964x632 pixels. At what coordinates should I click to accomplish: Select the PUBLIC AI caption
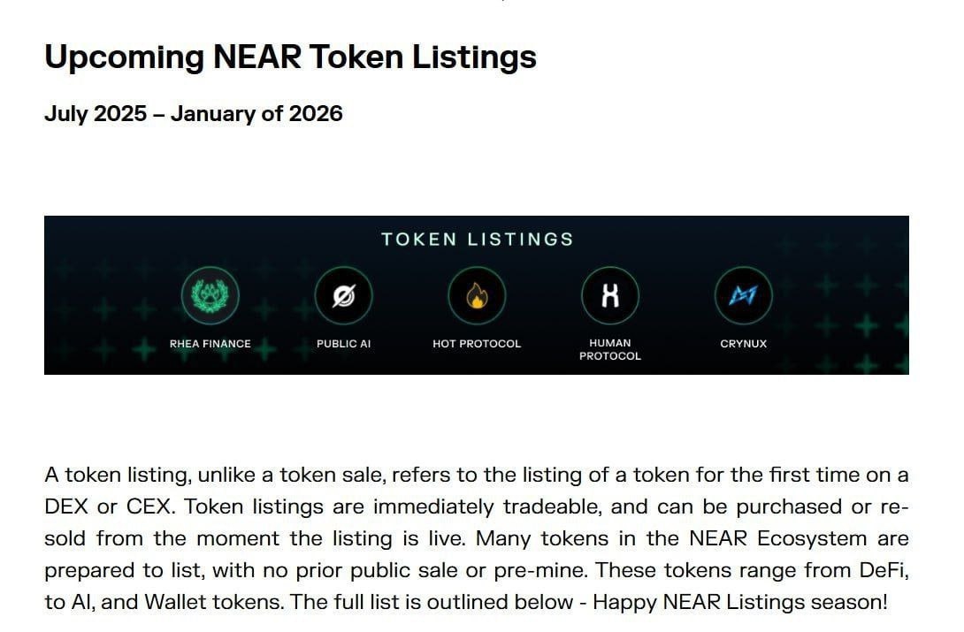click(x=344, y=344)
